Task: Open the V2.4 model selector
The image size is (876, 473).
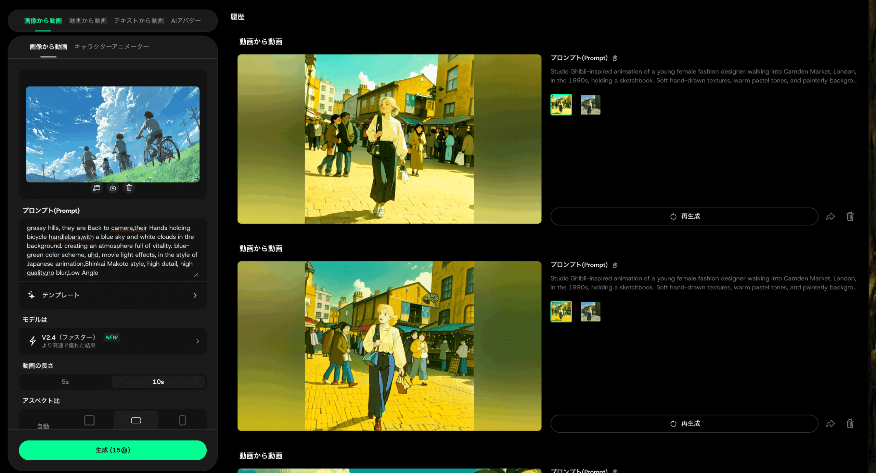Action: pos(113,341)
